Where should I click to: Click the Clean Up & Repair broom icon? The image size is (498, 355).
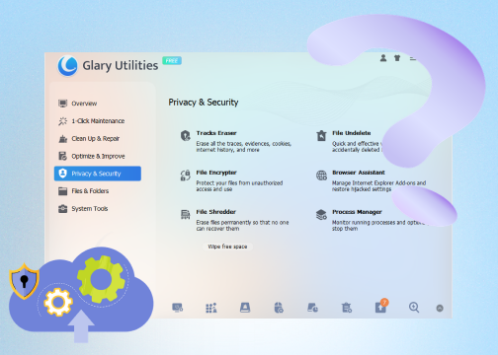point(62,138)
